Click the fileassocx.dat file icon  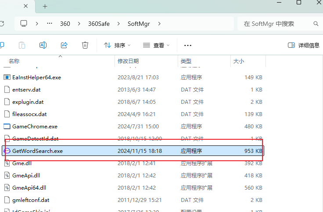[x=7, y=114]
